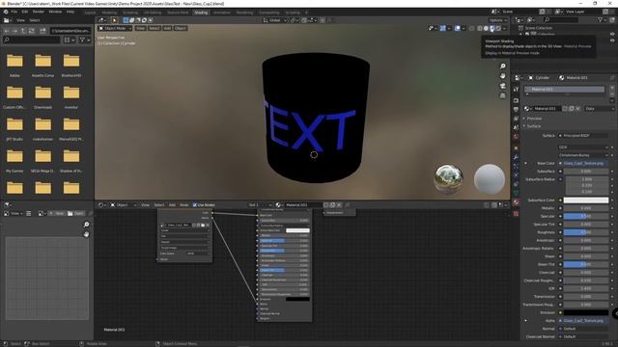Click the Blender logo icon
This screenshot has width=618, height=347.
(6, 12)
